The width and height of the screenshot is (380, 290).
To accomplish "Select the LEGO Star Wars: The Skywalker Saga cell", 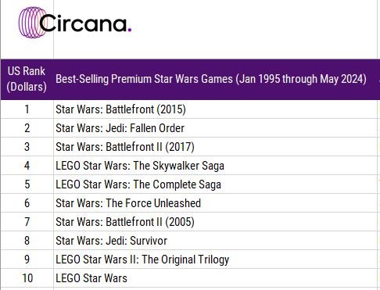I will click(x=215, y=166).
